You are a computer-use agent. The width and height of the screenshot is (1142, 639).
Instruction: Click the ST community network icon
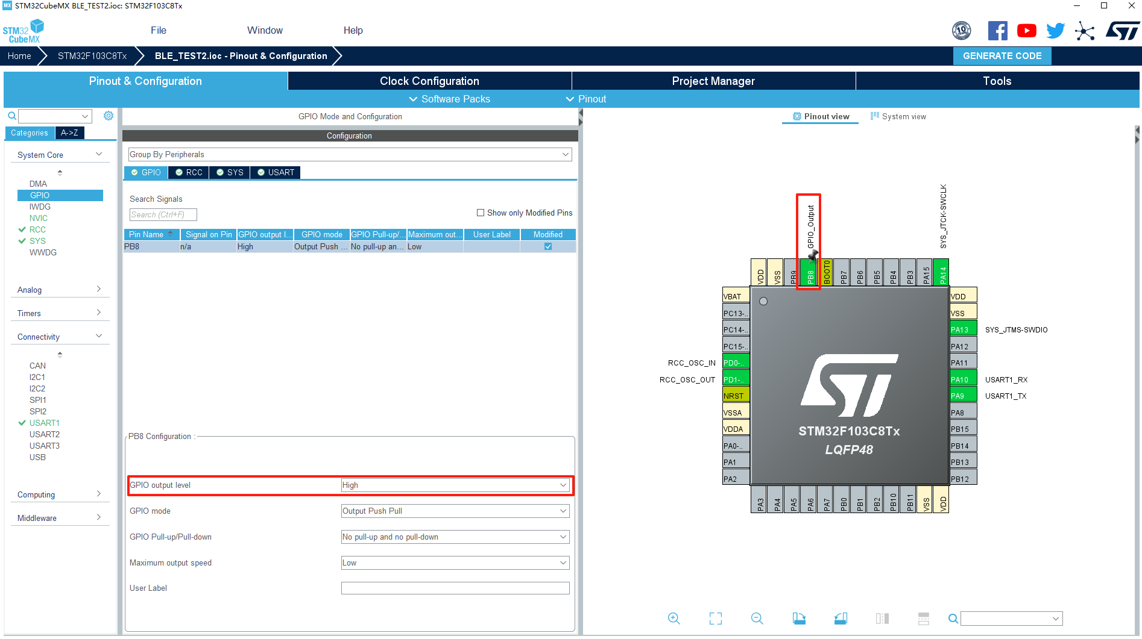pos(1084,31)
